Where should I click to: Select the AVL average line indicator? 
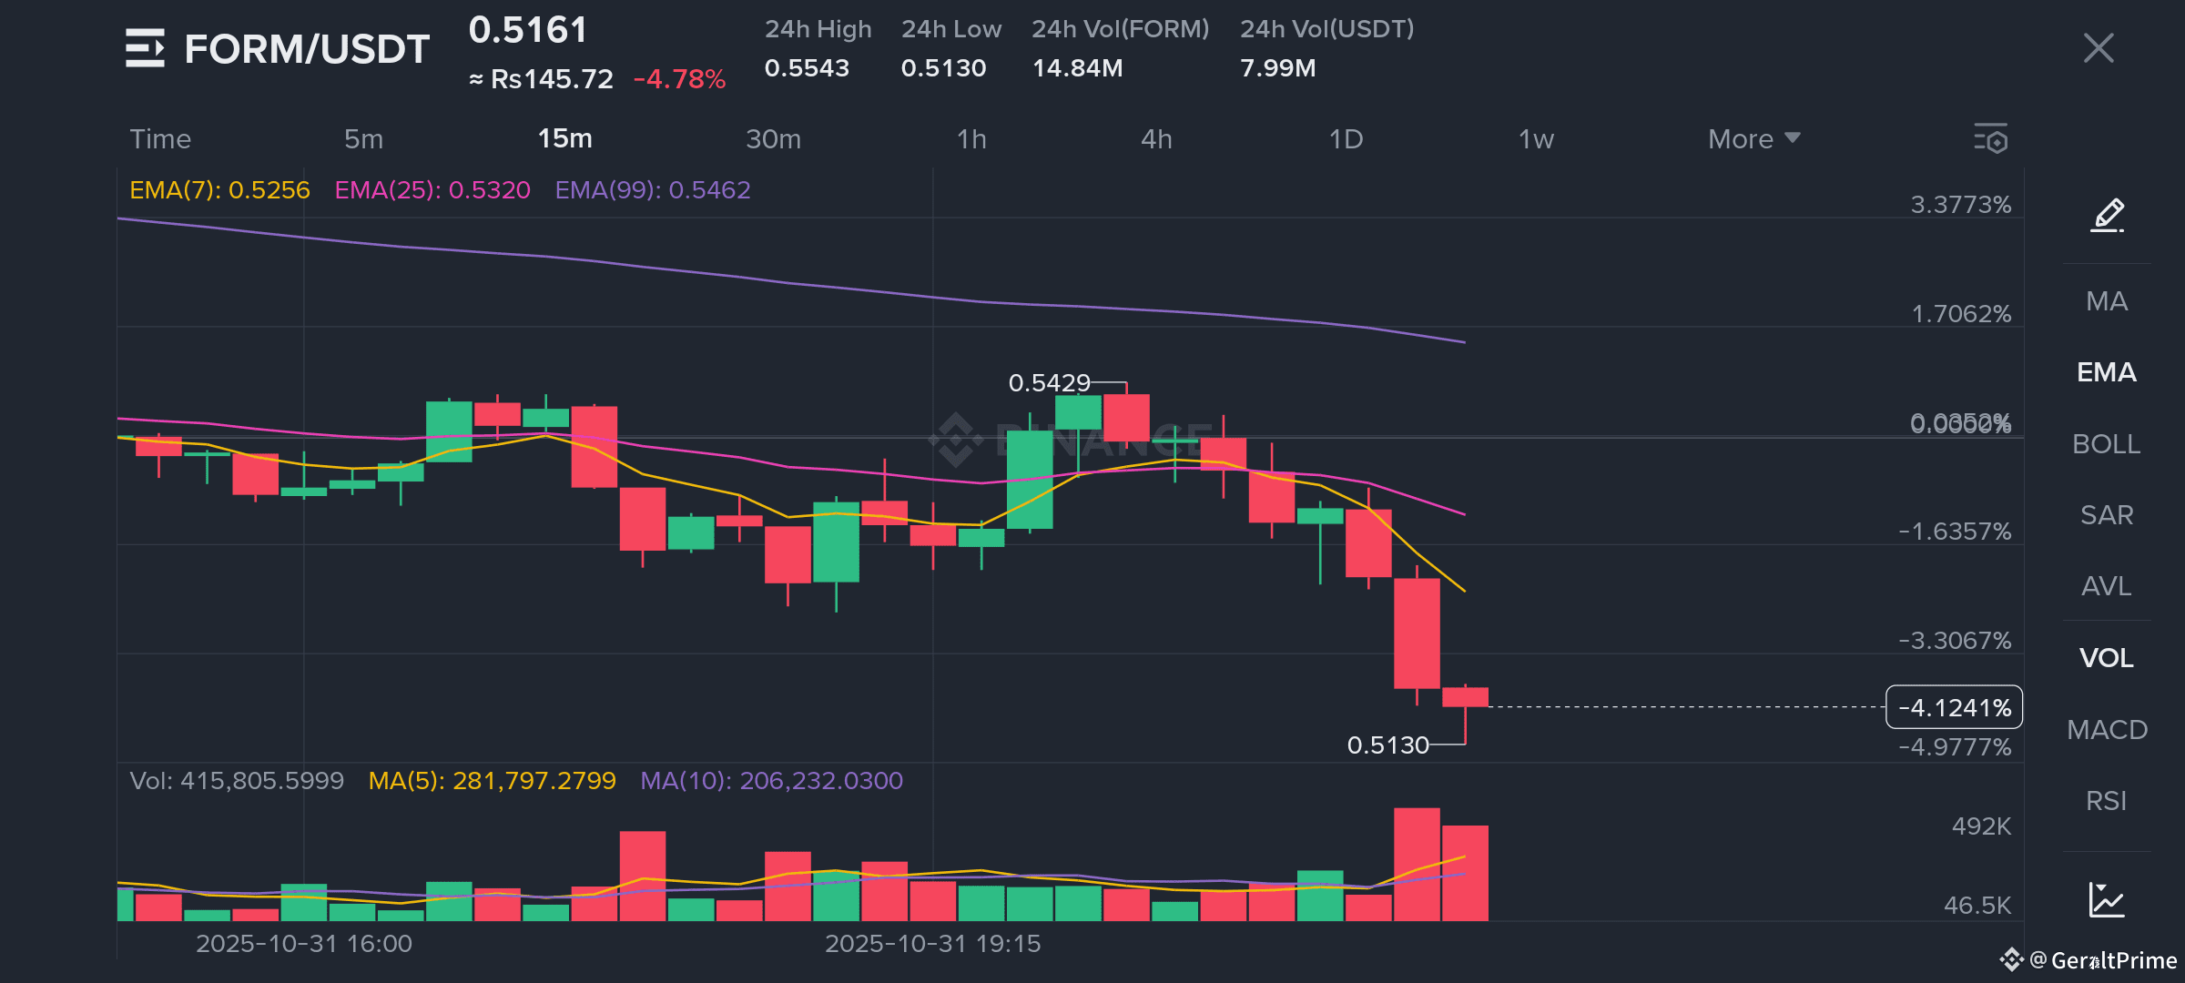[2106, 586]
